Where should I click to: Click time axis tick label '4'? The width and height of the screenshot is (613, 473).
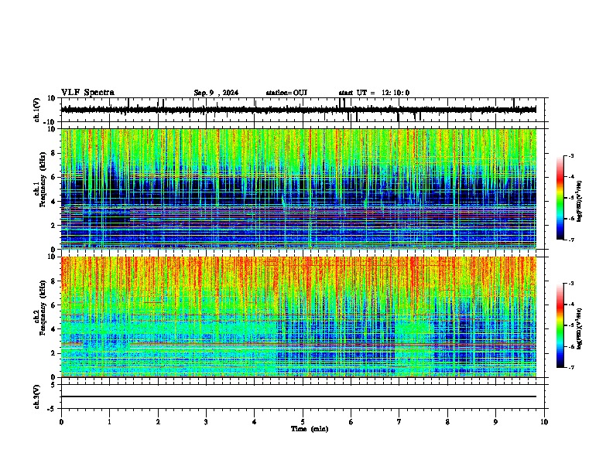255,421
